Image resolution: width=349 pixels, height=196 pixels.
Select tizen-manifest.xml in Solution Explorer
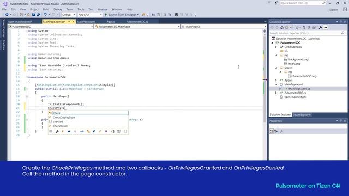(x=296, y=97)
